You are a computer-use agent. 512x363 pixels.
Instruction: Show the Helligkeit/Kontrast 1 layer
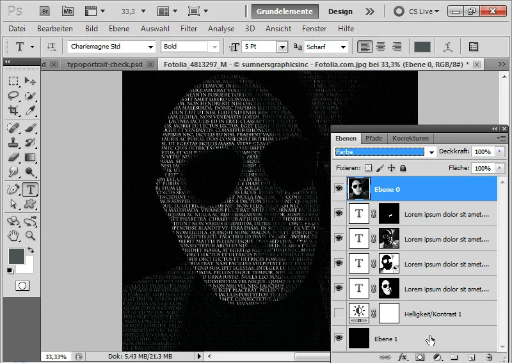click(339, 313)
